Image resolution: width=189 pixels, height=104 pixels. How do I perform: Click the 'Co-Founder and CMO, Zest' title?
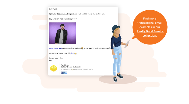click(x=70, y=67)
